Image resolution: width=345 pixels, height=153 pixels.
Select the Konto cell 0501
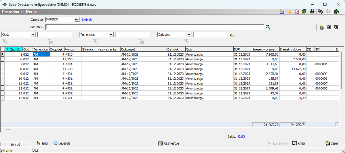(x=73, y=98)
